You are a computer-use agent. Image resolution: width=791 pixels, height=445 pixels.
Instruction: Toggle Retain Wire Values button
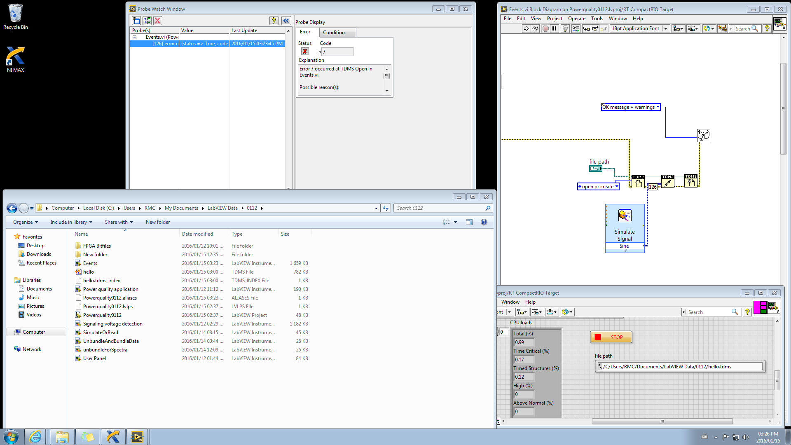point(576,28)
